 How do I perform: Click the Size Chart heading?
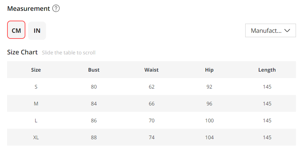22,52
